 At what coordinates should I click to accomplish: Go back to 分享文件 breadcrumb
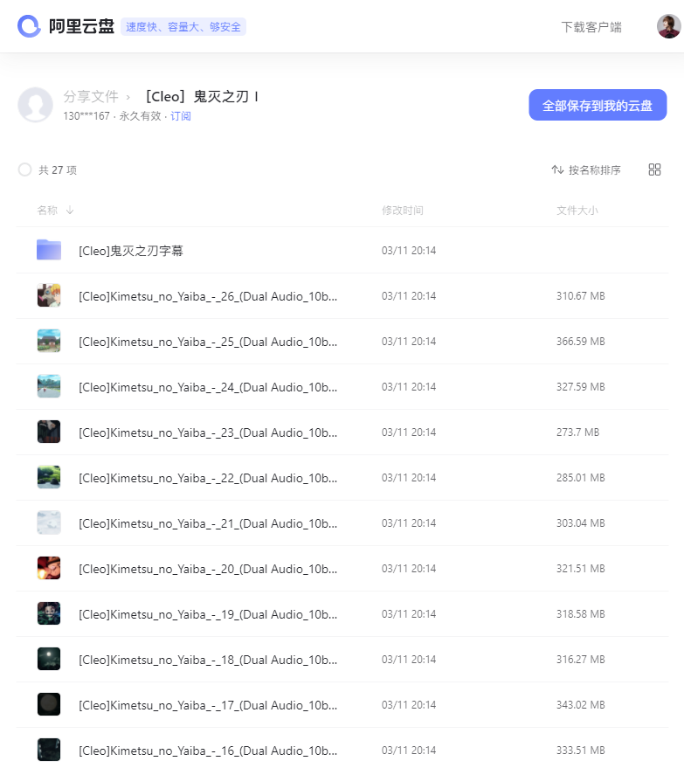pos(91,96)
